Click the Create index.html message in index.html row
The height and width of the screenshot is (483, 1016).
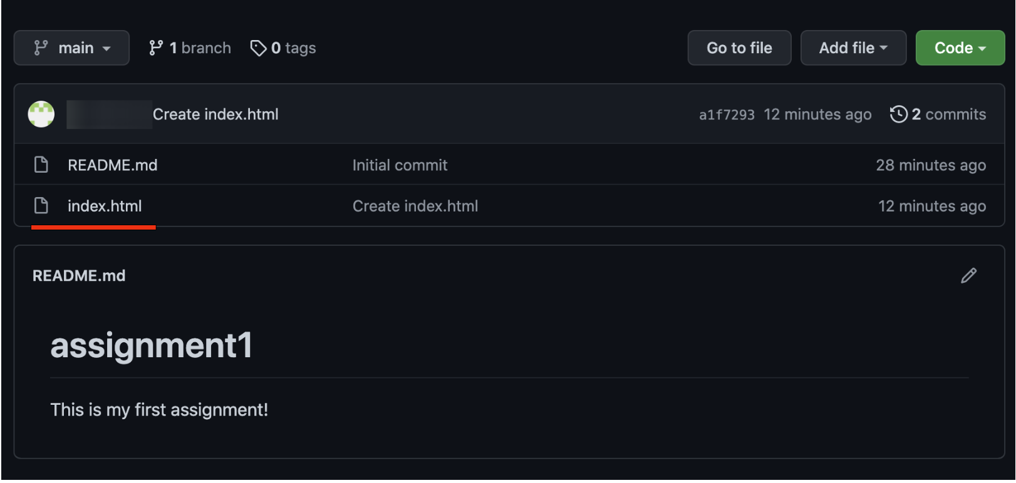[415, 206]
